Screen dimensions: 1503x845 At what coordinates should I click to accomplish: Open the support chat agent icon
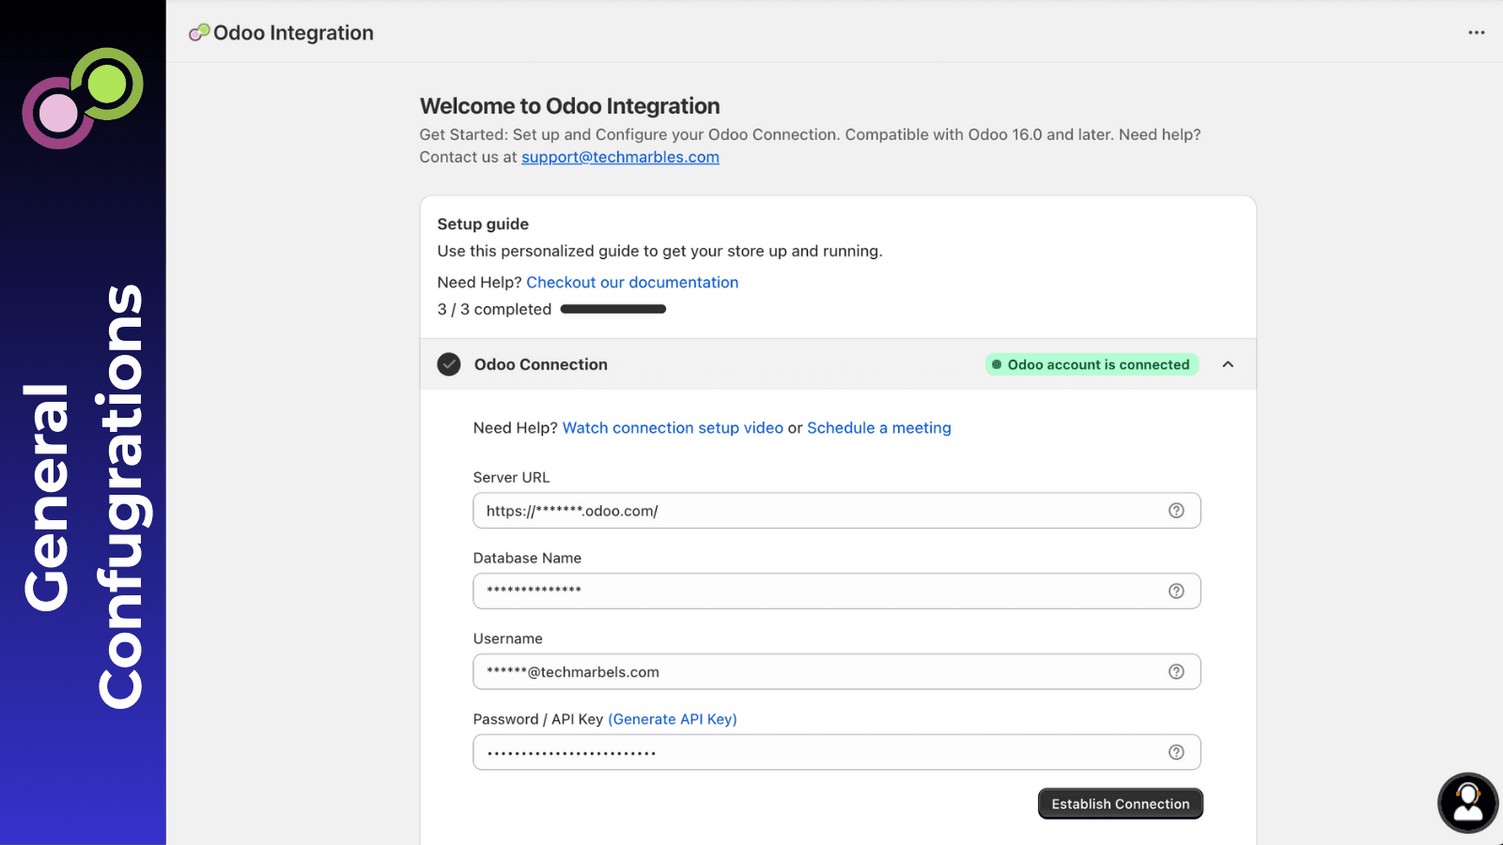1467,803
